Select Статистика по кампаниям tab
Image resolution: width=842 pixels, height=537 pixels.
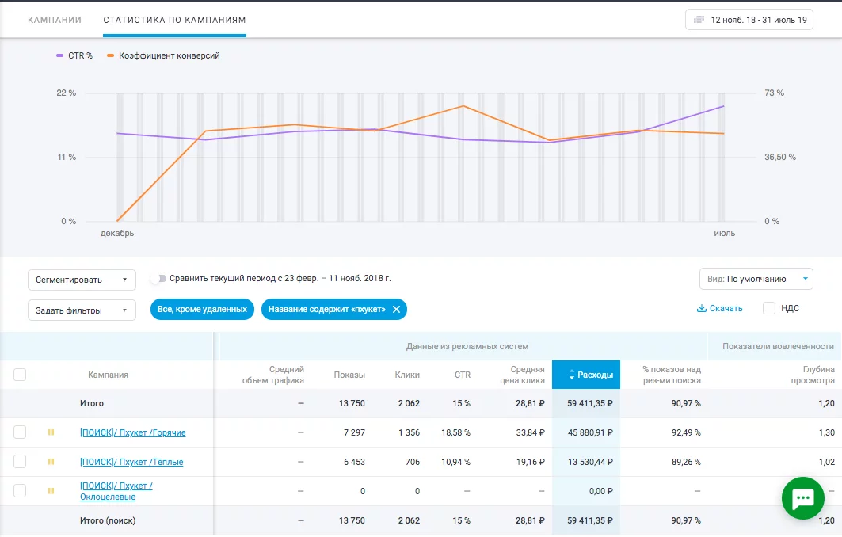174,19
